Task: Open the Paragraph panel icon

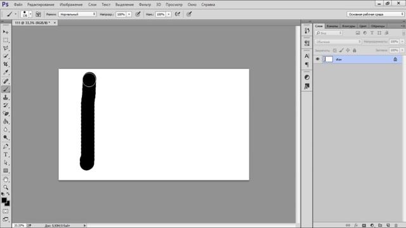Action: (x=307, y=64)
